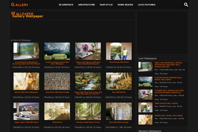Open the Women Wall Mural Wallpaper thumbnail in the main grid

[x=26, y=81]
